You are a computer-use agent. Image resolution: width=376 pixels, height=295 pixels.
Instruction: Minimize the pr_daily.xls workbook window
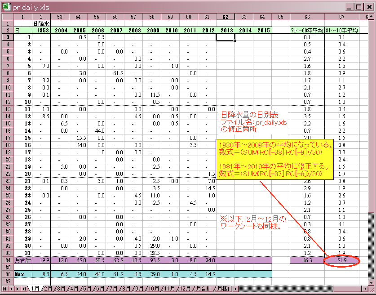tap(349, 7)
